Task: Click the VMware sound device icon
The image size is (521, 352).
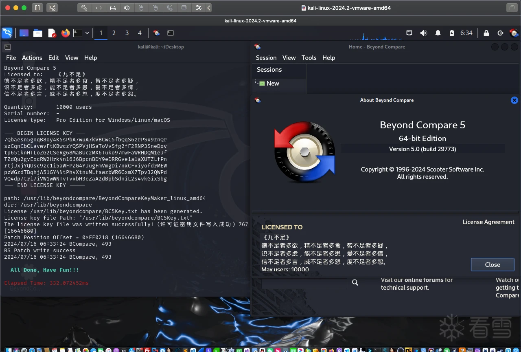Action: (127, 8)
